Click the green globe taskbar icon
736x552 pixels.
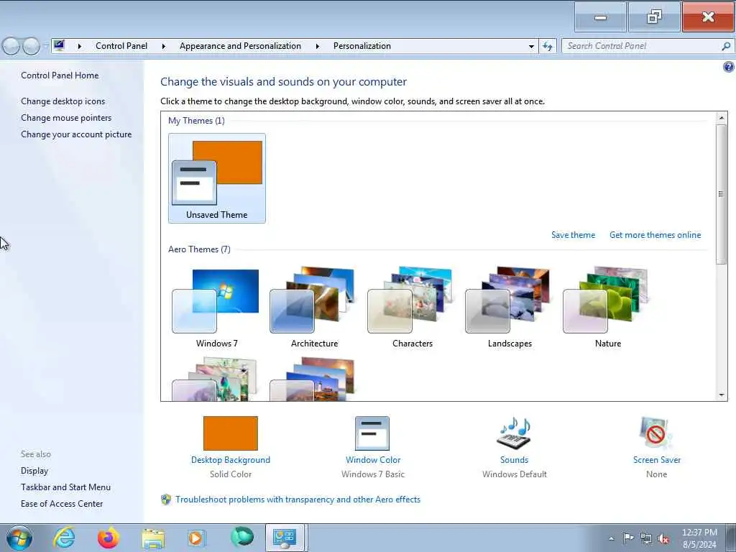242,537
